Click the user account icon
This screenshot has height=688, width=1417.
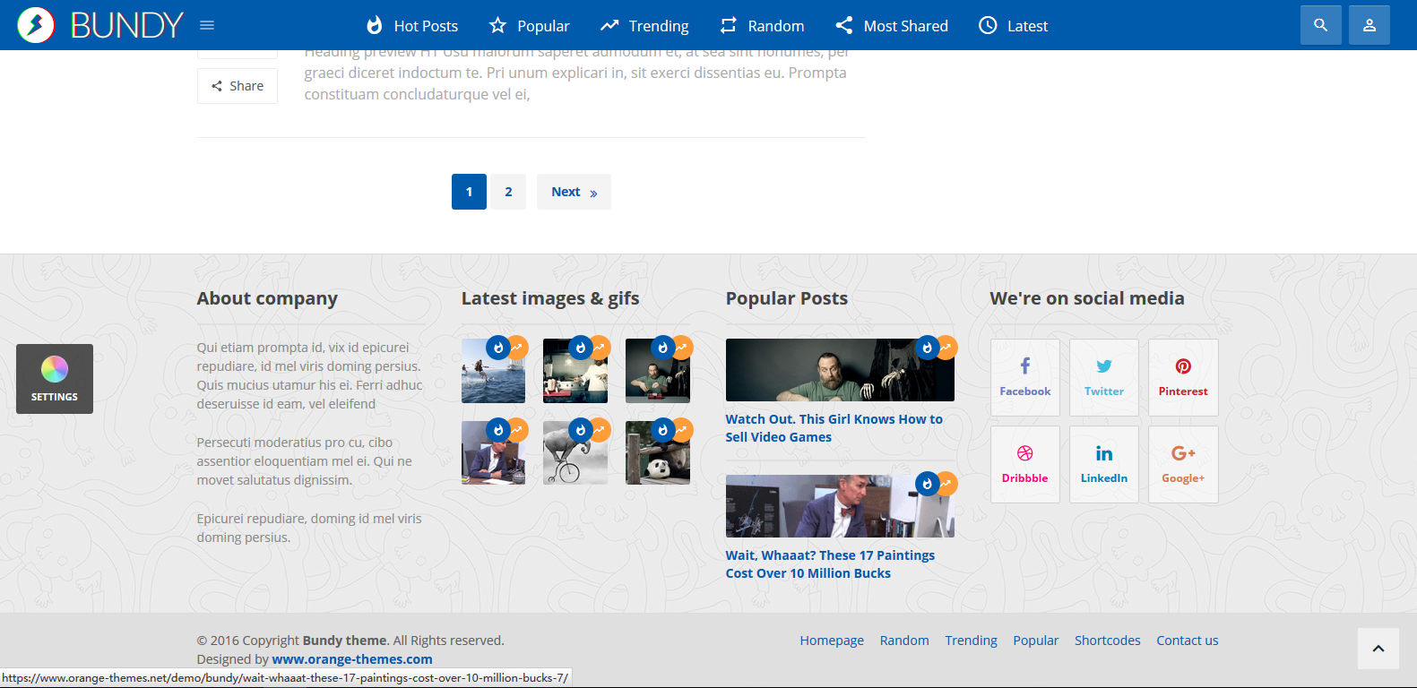point(1369,25)
